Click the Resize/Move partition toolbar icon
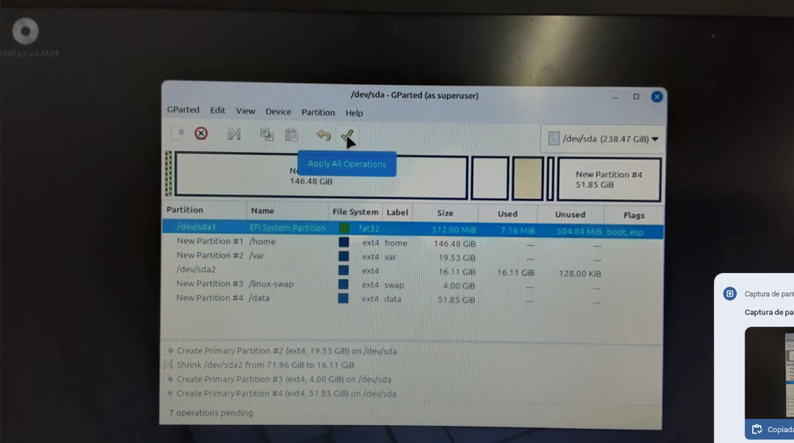 (x=233, y=134)
